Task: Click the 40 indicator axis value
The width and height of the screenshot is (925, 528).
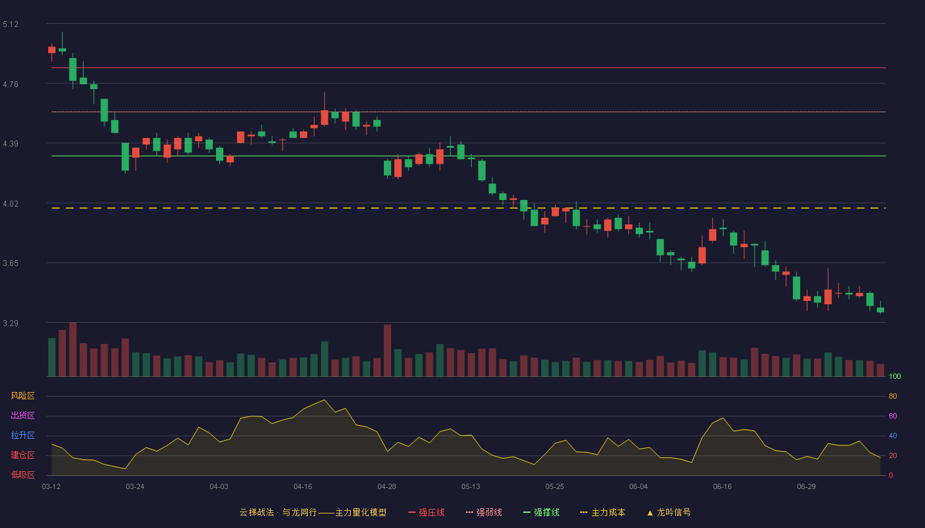Action: point(893,436)
